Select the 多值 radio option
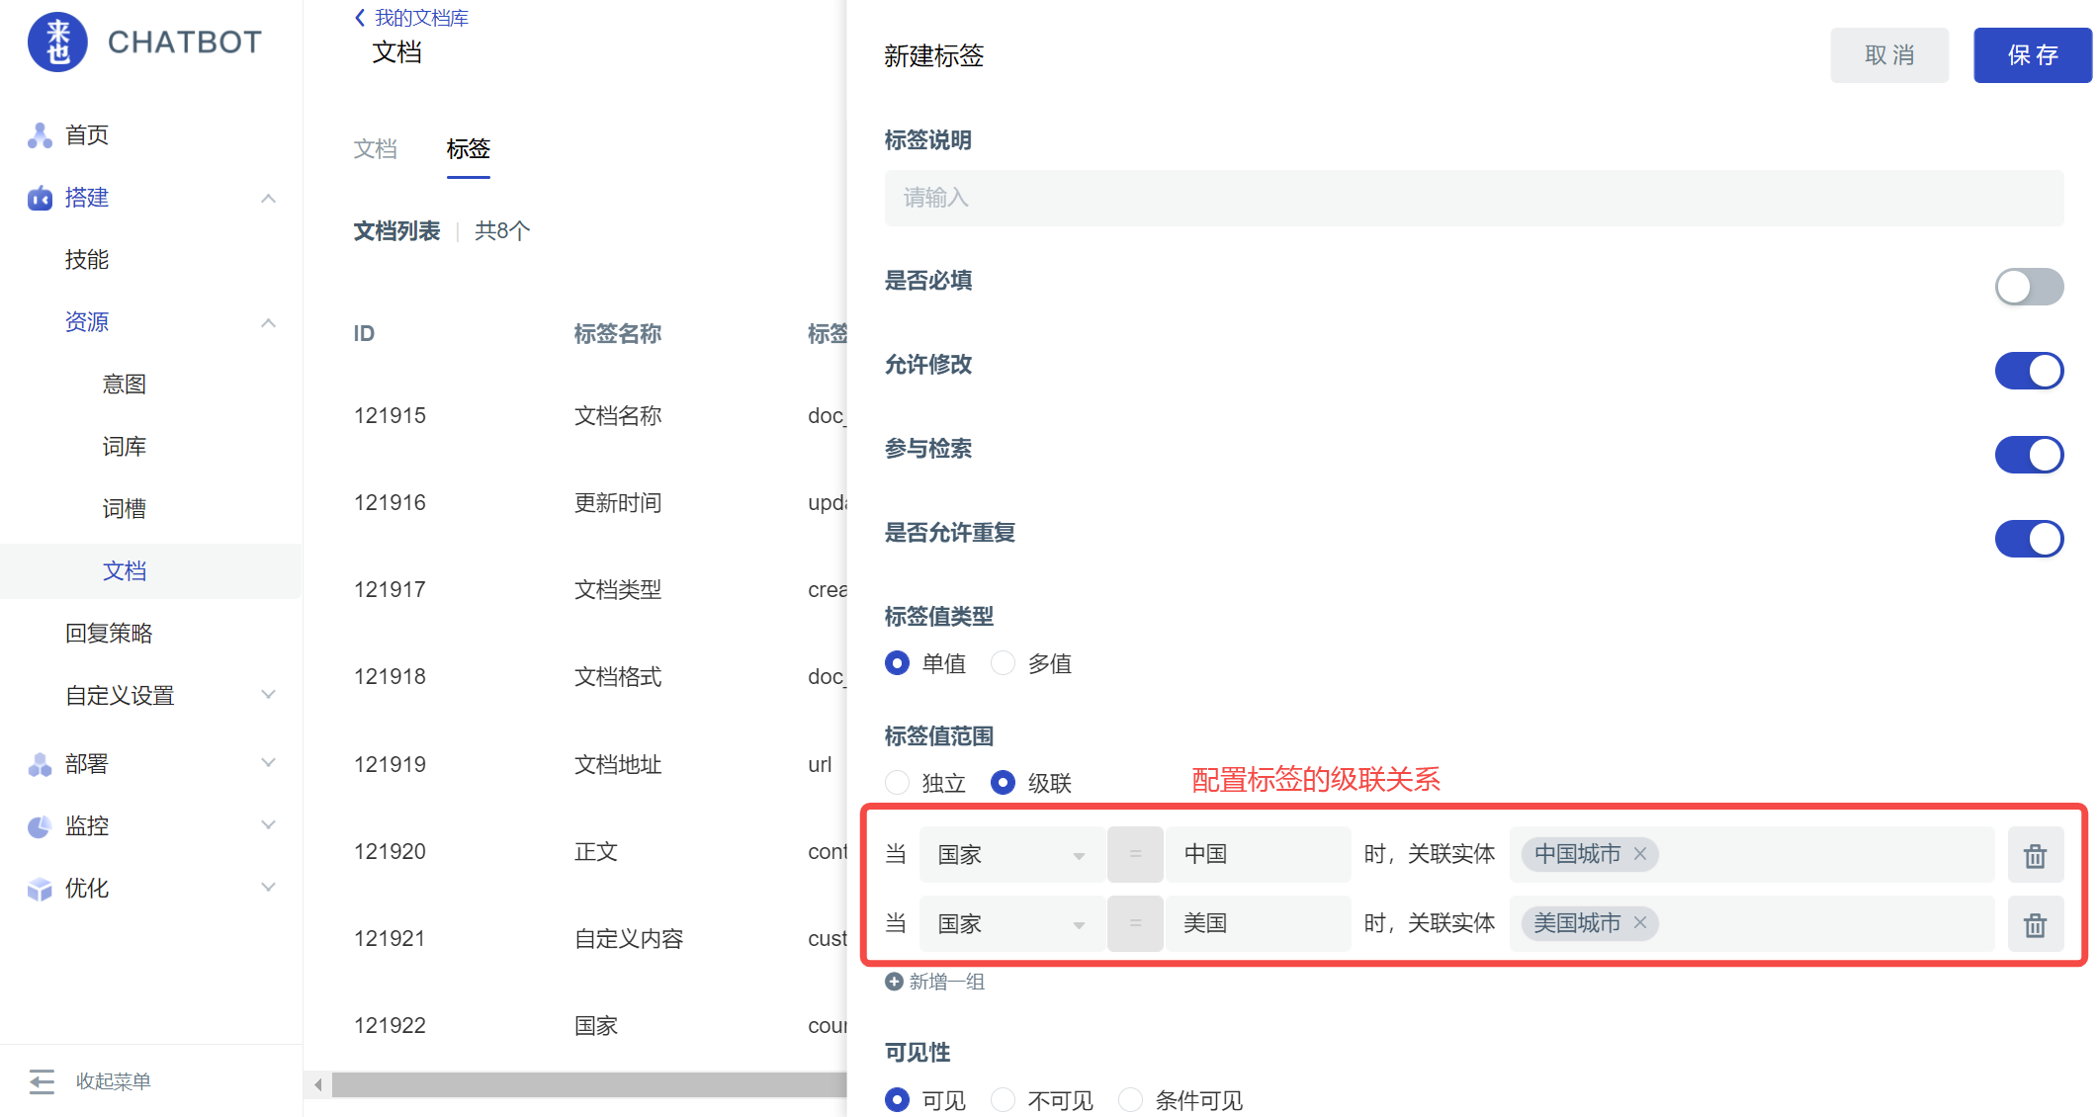This screenshot has width=2098, height=1117. [x=1004, y=663]
